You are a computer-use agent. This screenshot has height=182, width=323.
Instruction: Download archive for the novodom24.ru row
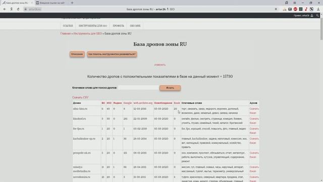254,179
